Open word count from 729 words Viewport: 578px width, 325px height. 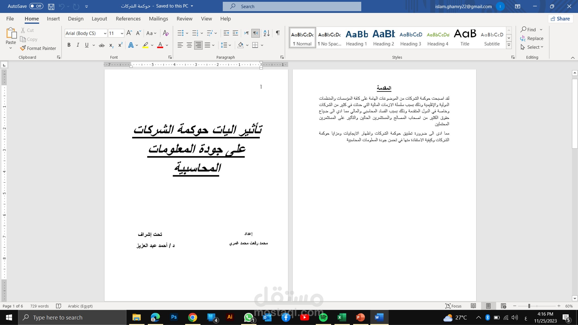(39, 306)
